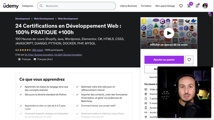Click 'Apprendre à créer un site' item

click(x=45, y=107)
